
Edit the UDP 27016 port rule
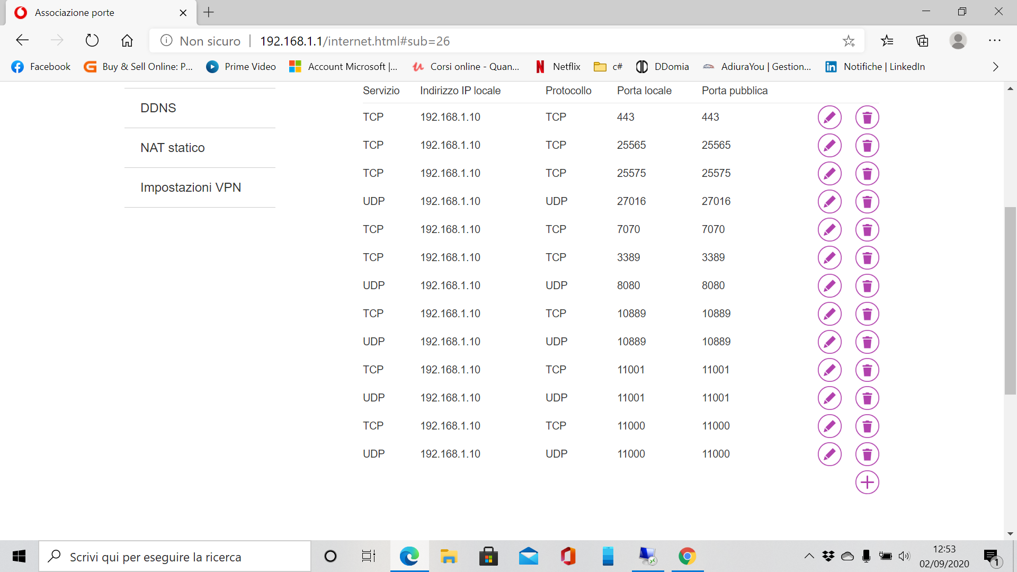(x=829, y=201)
